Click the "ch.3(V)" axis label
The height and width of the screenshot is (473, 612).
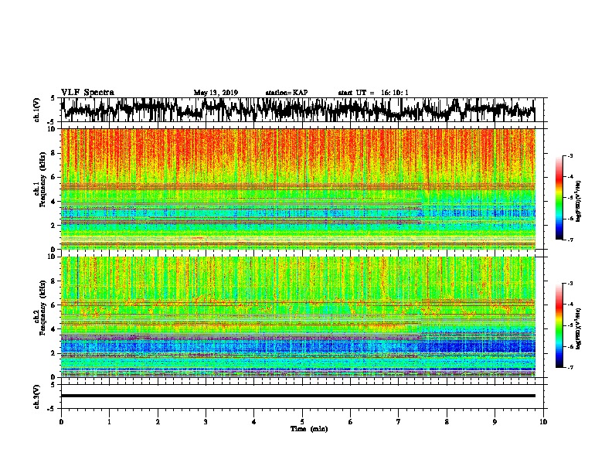coord(37,396)
